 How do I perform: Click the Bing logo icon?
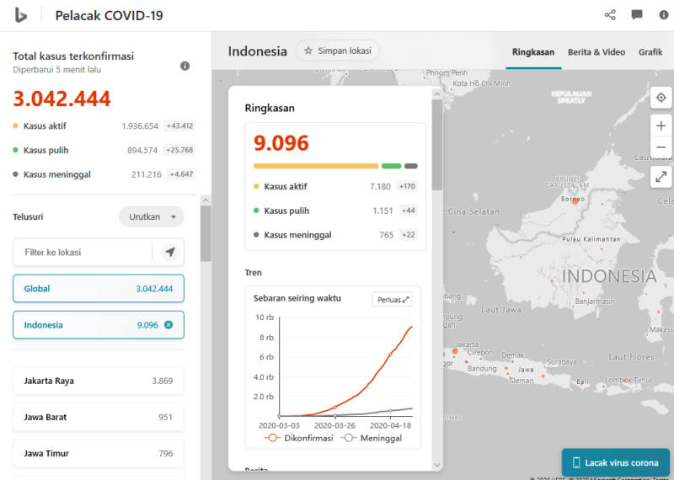pyautogui.click(x=21, y=15)
